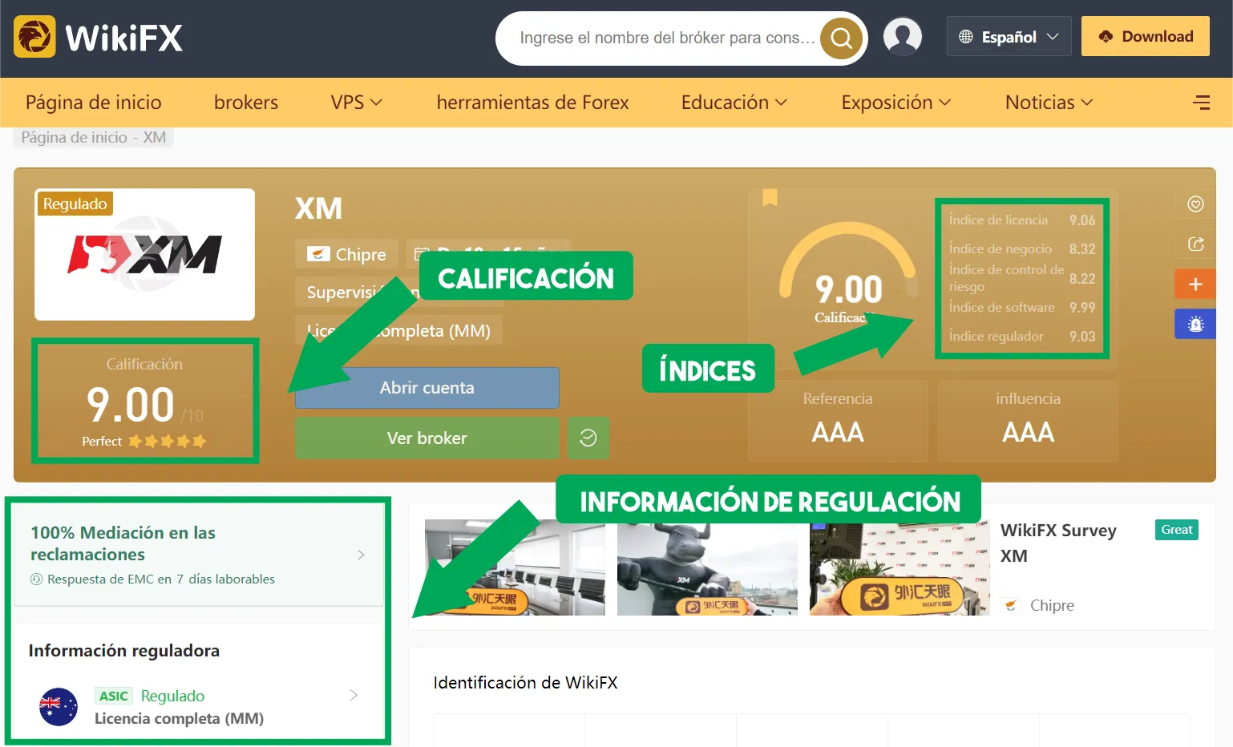Click the WikiFX logo

point(99,37)
